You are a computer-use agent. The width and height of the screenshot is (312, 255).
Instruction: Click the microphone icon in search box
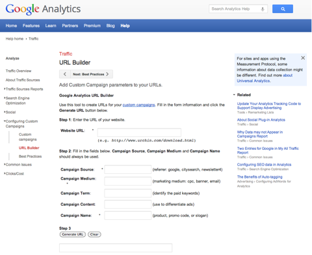coord(263,9)
